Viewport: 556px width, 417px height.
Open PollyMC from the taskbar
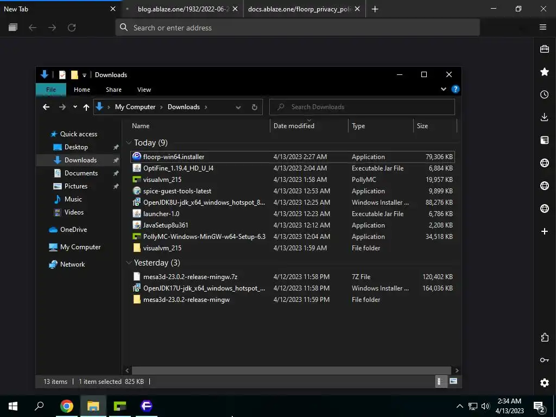point(120,406)
